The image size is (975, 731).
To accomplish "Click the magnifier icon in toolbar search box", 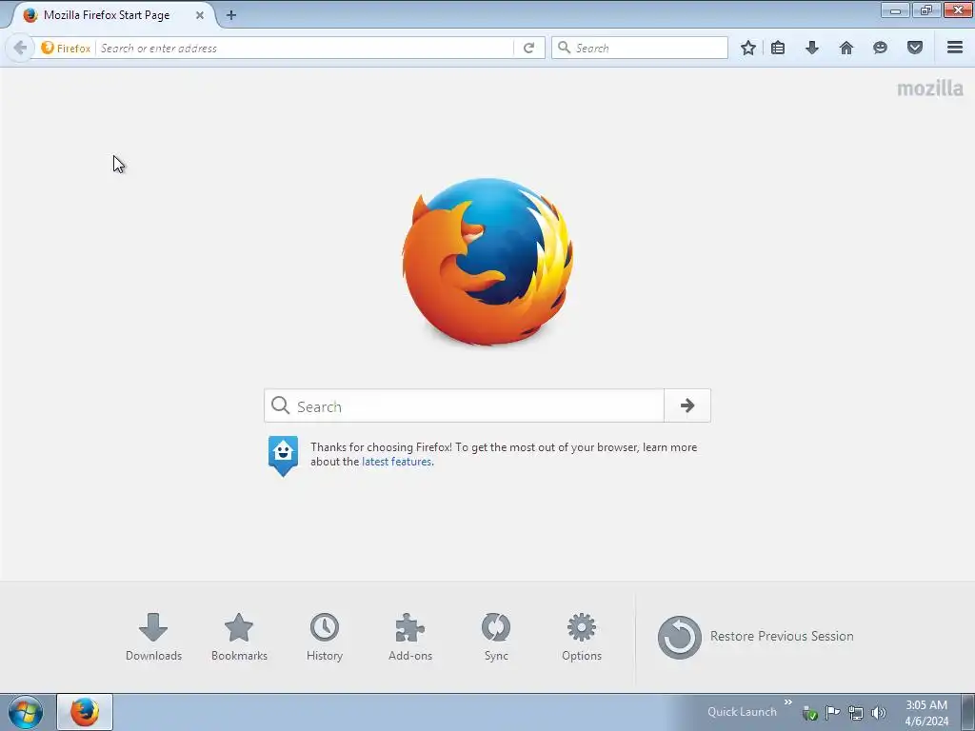I will [x=564, y=48].
